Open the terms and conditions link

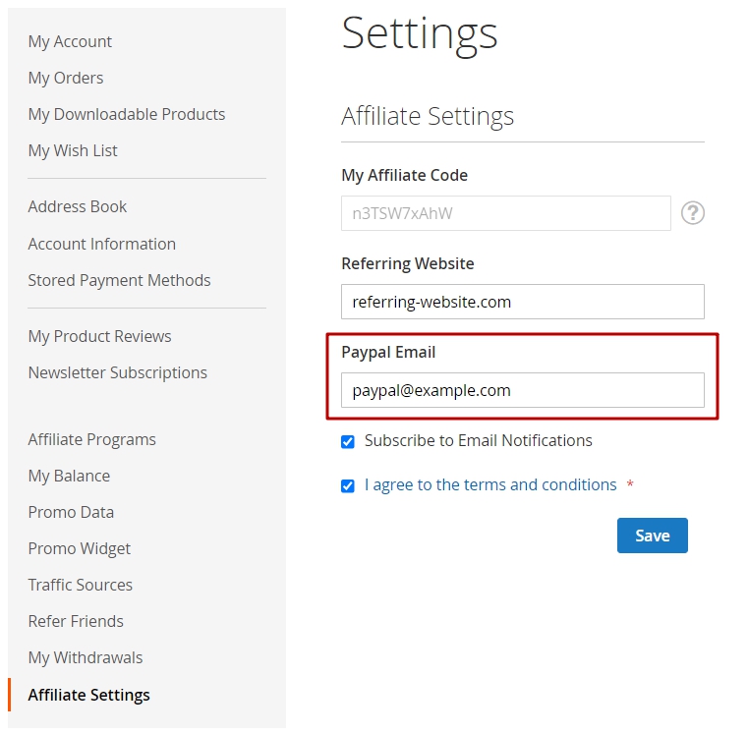tap(490, 484)
